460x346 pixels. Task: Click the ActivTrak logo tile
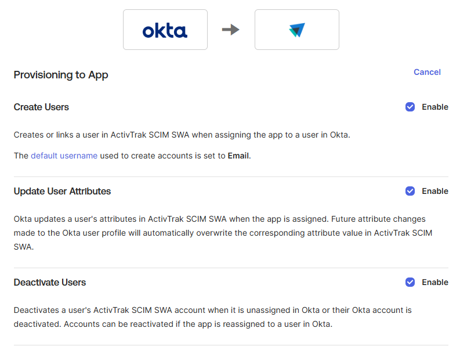click(x=297, y=30)
